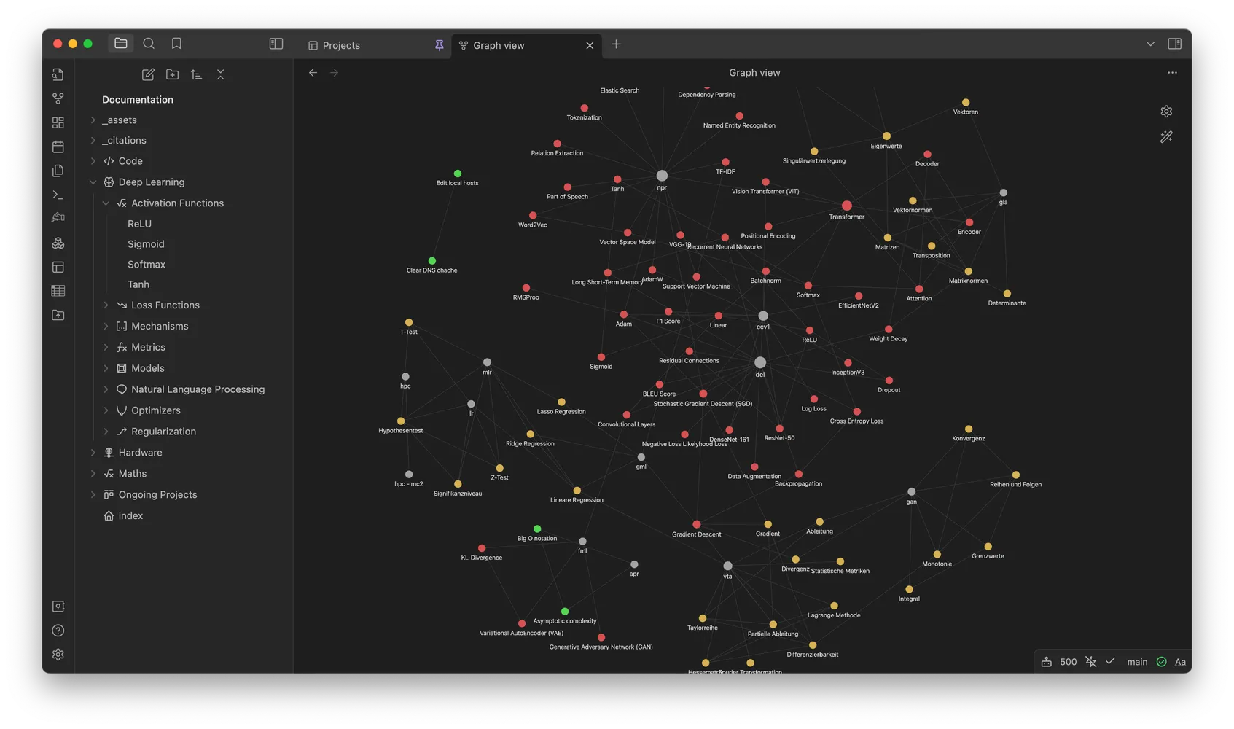Open the calendar icon in the left ribbon
This screenshot has height=729, width=1234.
coord(58,146)
